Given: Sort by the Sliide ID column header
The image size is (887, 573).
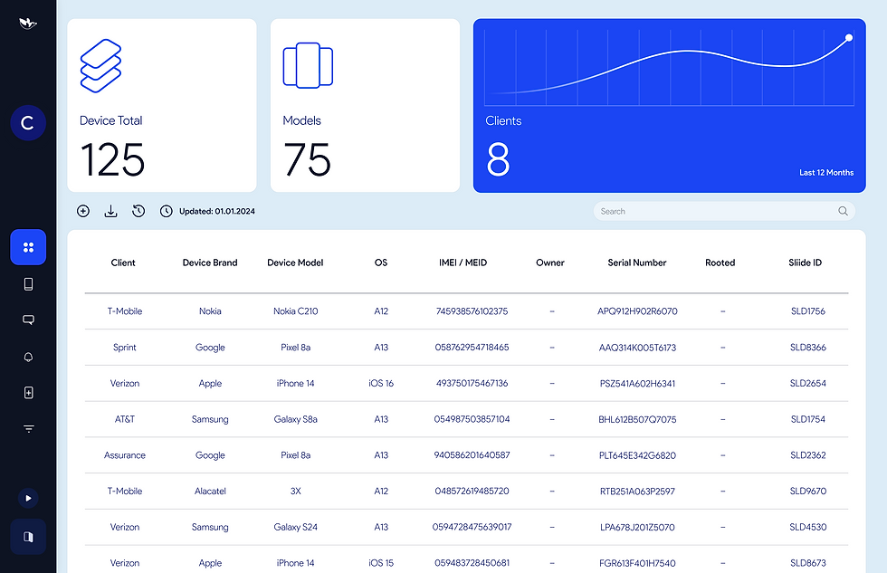Looking at the screenshot, I should coord(805,263).
